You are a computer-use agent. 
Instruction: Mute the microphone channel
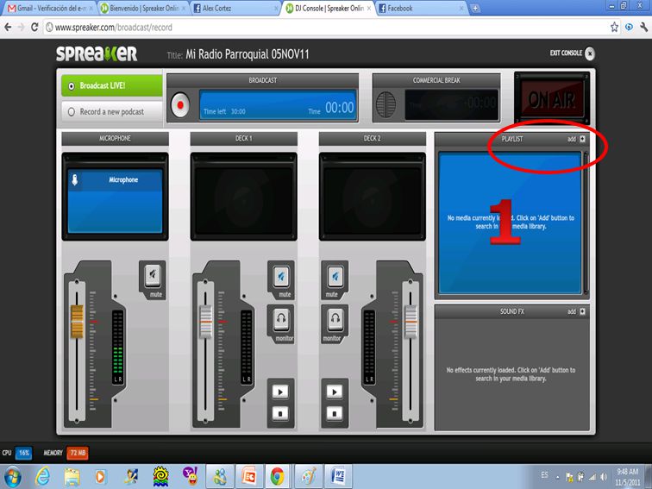tap(153, 275)
